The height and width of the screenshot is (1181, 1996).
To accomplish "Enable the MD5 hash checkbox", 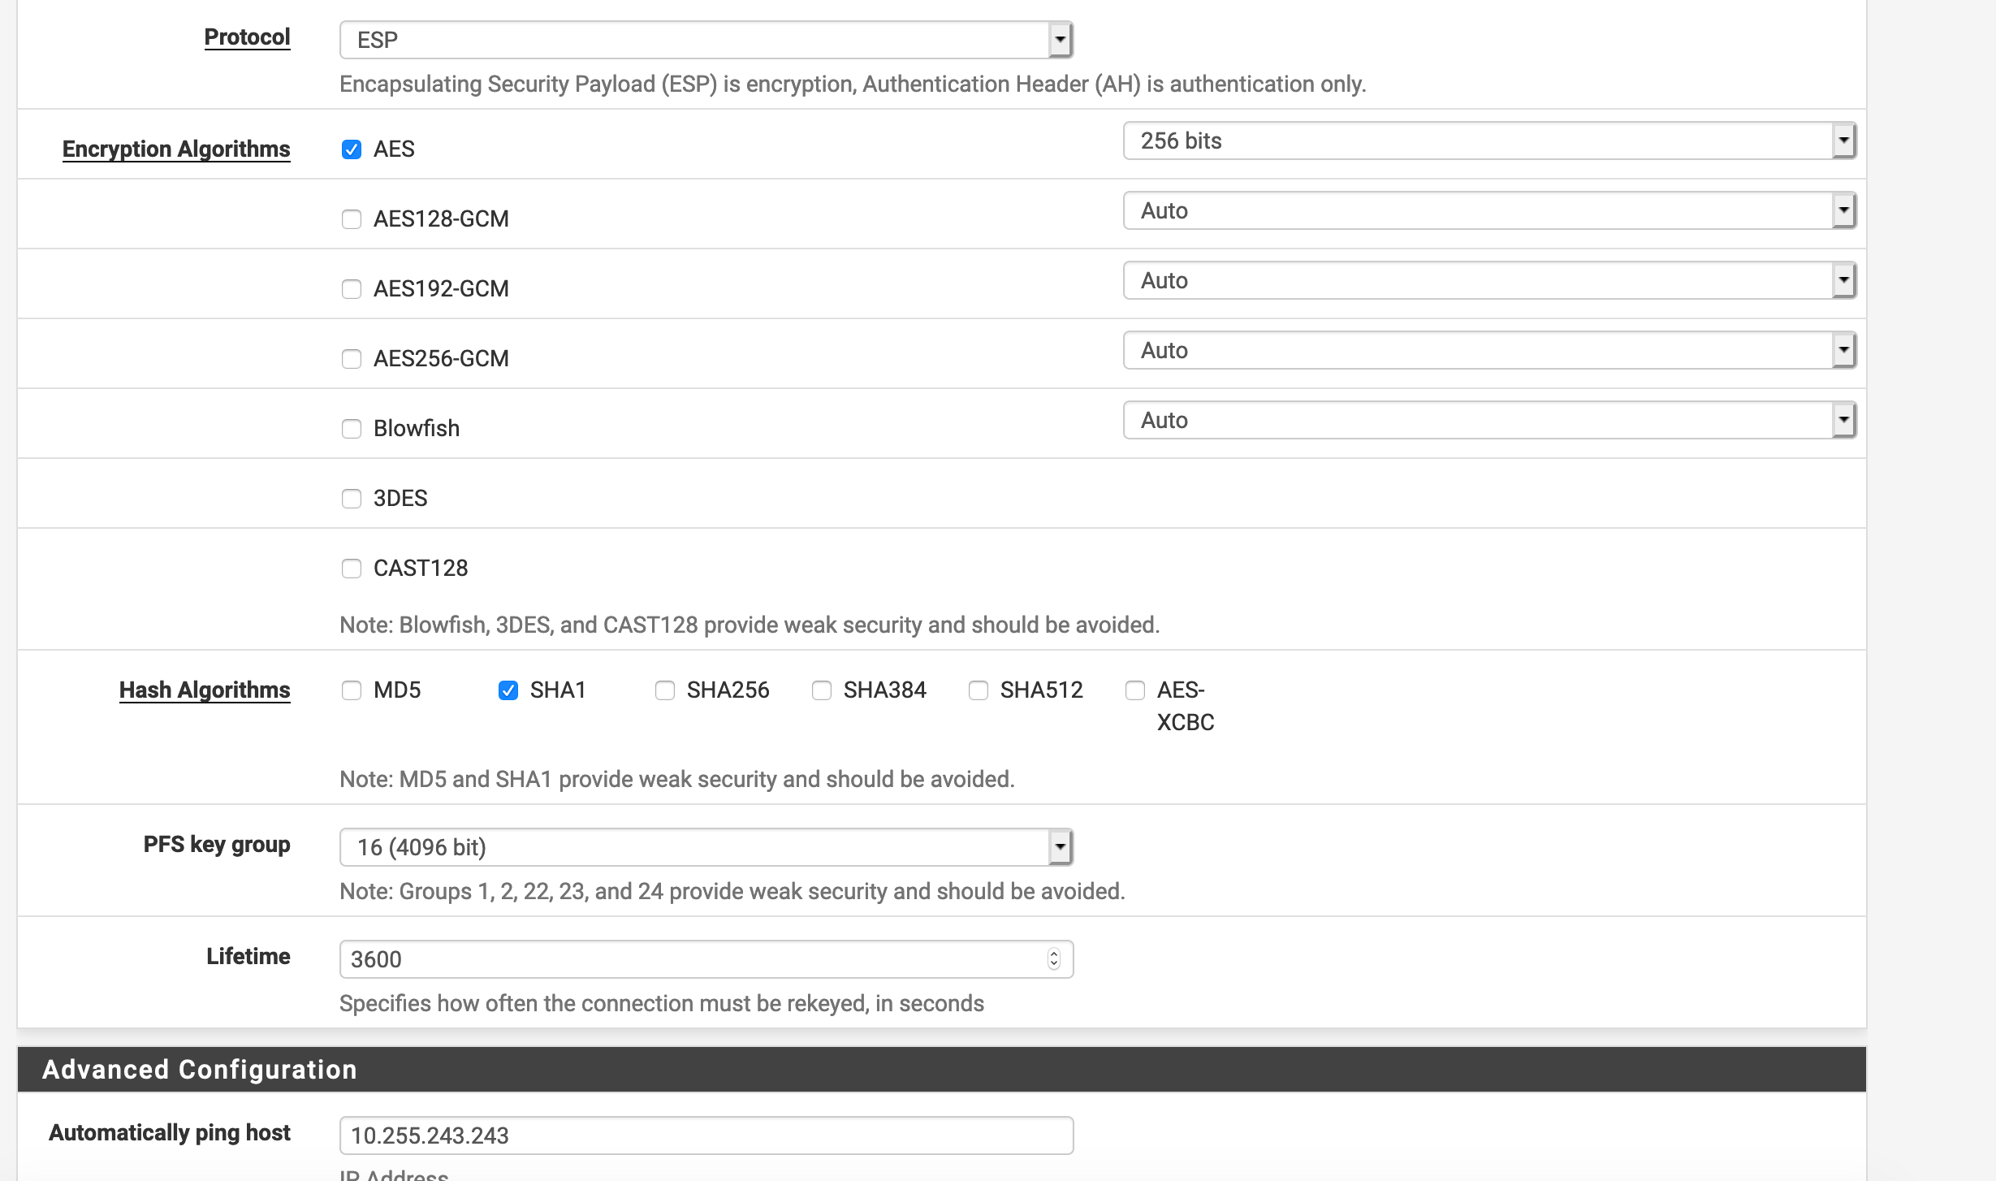I will 351,690.
